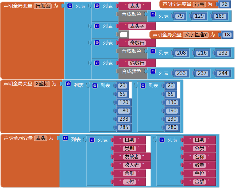This screenshot has width=235, height=188.
Task: Click the number 130 in X坐标 list
Action: (x=172, y=102)
